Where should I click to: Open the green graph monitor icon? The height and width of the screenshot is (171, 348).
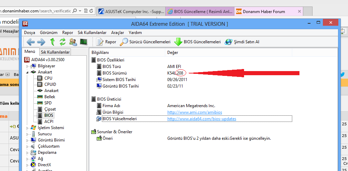click(84, 42)
